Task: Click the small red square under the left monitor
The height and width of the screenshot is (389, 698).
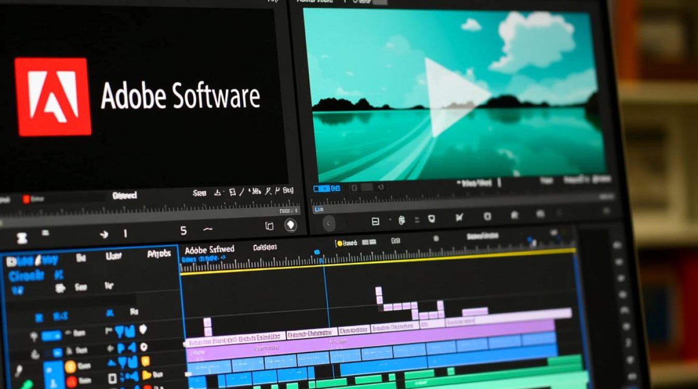Action: click(x=26, y=199)
